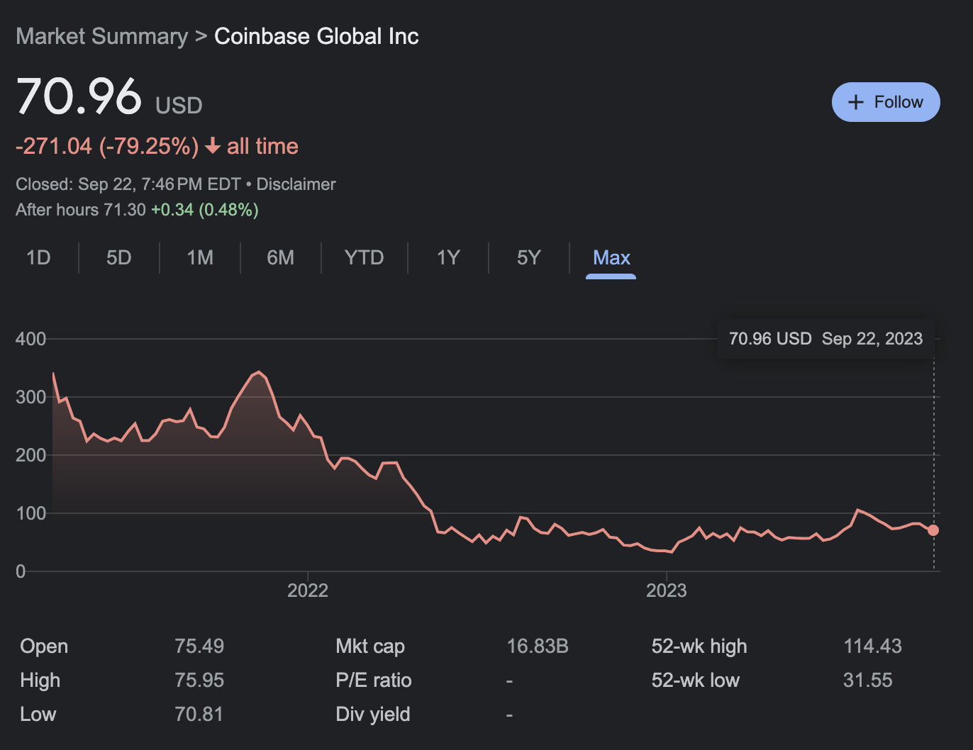
Task: Open the Disclaimer link
Action: [x=296, y=184]
